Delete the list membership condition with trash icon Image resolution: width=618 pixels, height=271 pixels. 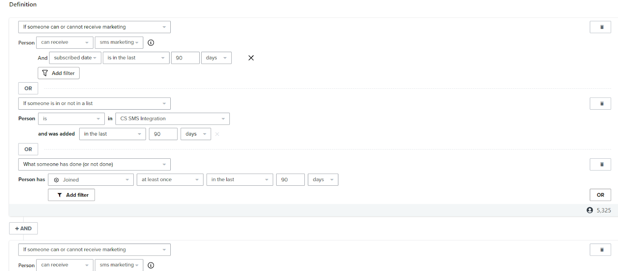click(x=600, y=103)
